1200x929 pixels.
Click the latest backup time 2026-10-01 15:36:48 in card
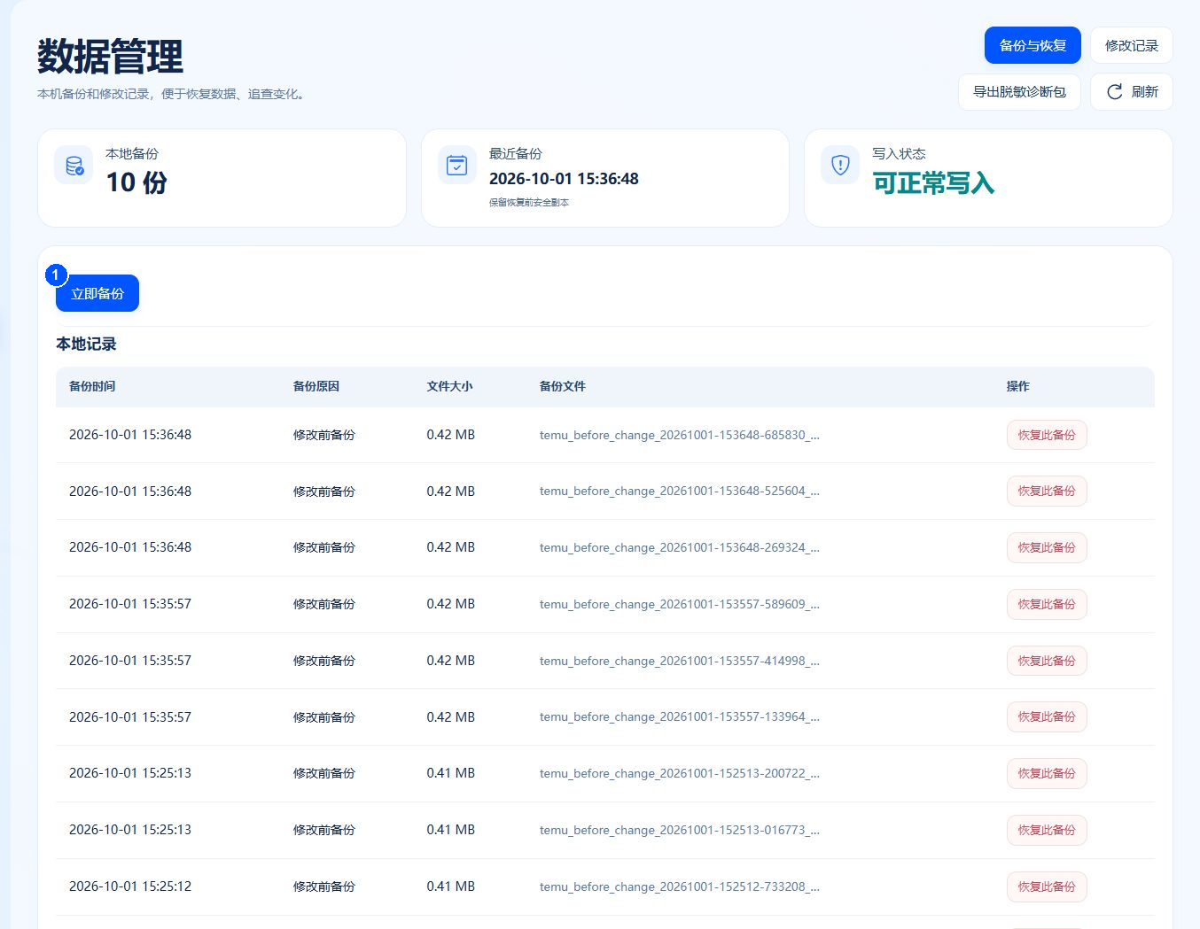click(564, 179)
